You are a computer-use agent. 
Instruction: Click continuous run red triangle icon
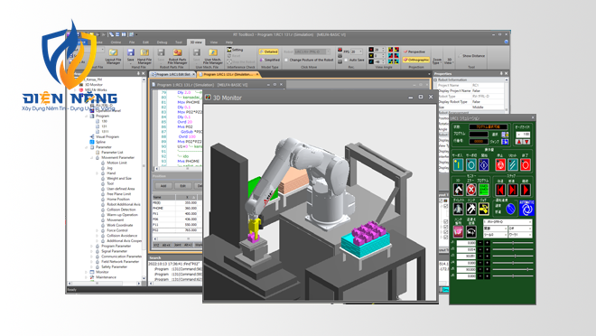(x=526, y=189)
